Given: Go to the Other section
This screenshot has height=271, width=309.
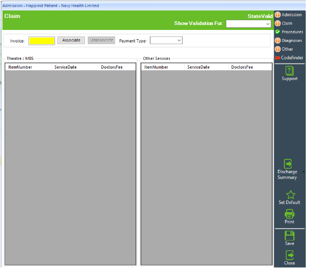Looking at the screenshot, I should coord(287,49).
